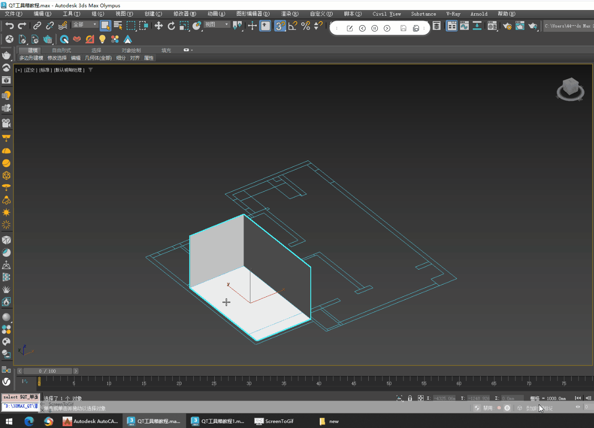Activate the Select and Move tool
This screenshot has width=594, height=428.
point(159,26)
